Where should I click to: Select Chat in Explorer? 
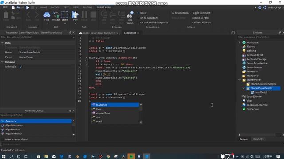tap(249, 101)
